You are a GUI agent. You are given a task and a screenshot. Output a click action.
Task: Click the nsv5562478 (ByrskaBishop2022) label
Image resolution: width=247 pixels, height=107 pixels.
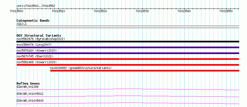click(41, 39)
